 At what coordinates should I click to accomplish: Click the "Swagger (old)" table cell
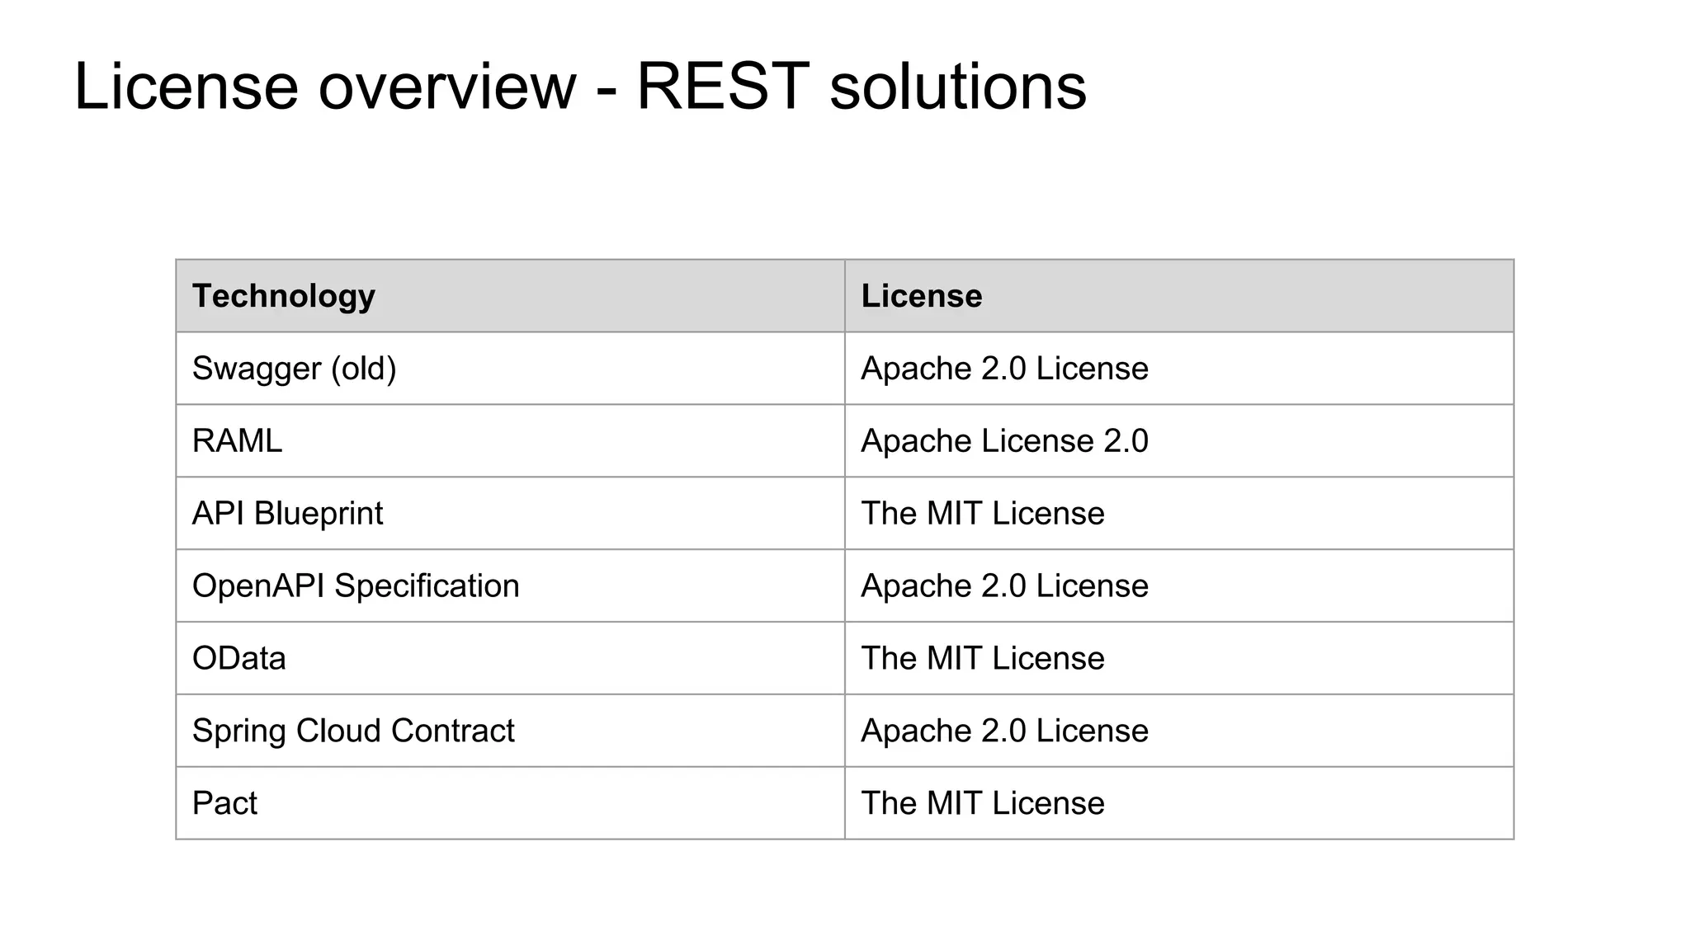pos(294,369)
